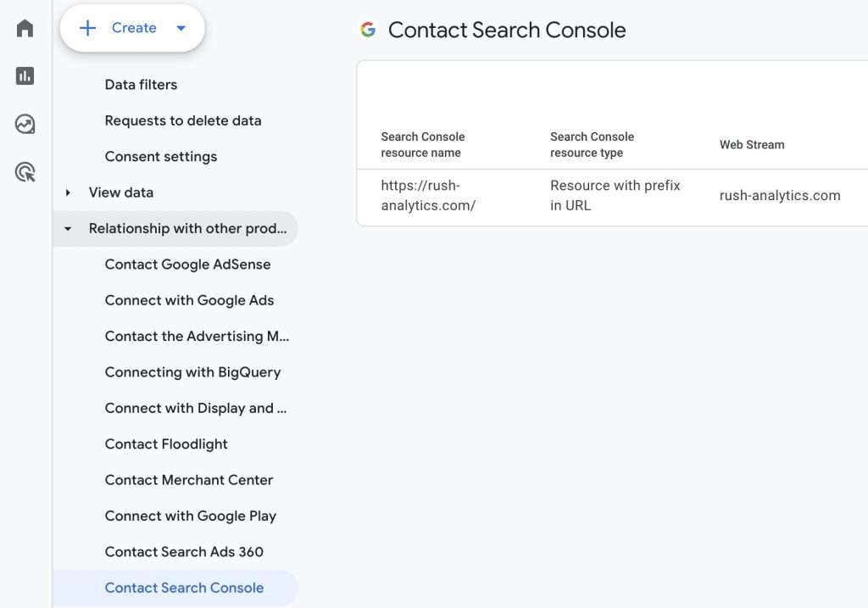Screen dimensions: 868x608
Task: Click Search Console resource type header
Action: (593, 144)
